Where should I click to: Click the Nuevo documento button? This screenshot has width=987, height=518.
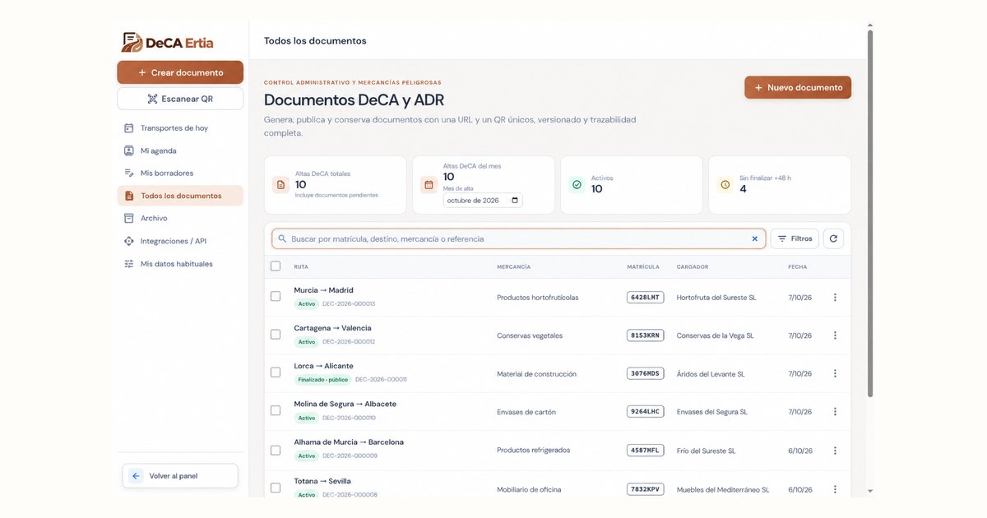(x=798, y=87)
